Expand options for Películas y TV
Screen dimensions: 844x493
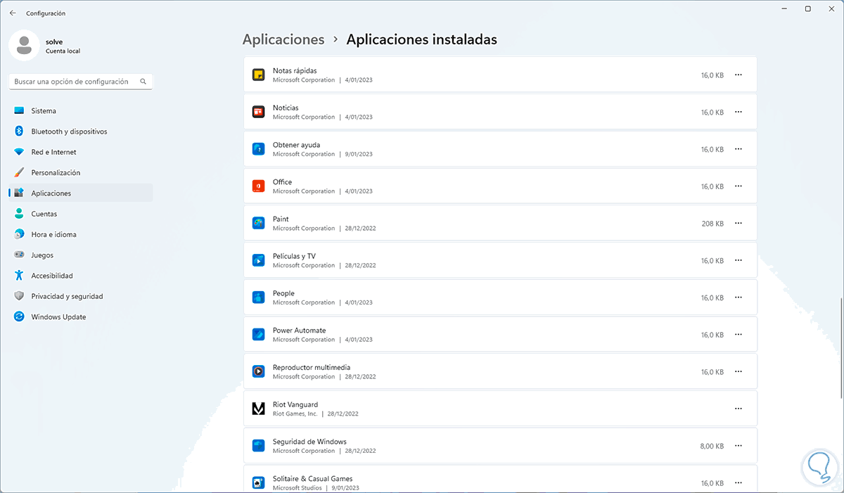coord(738,260)
